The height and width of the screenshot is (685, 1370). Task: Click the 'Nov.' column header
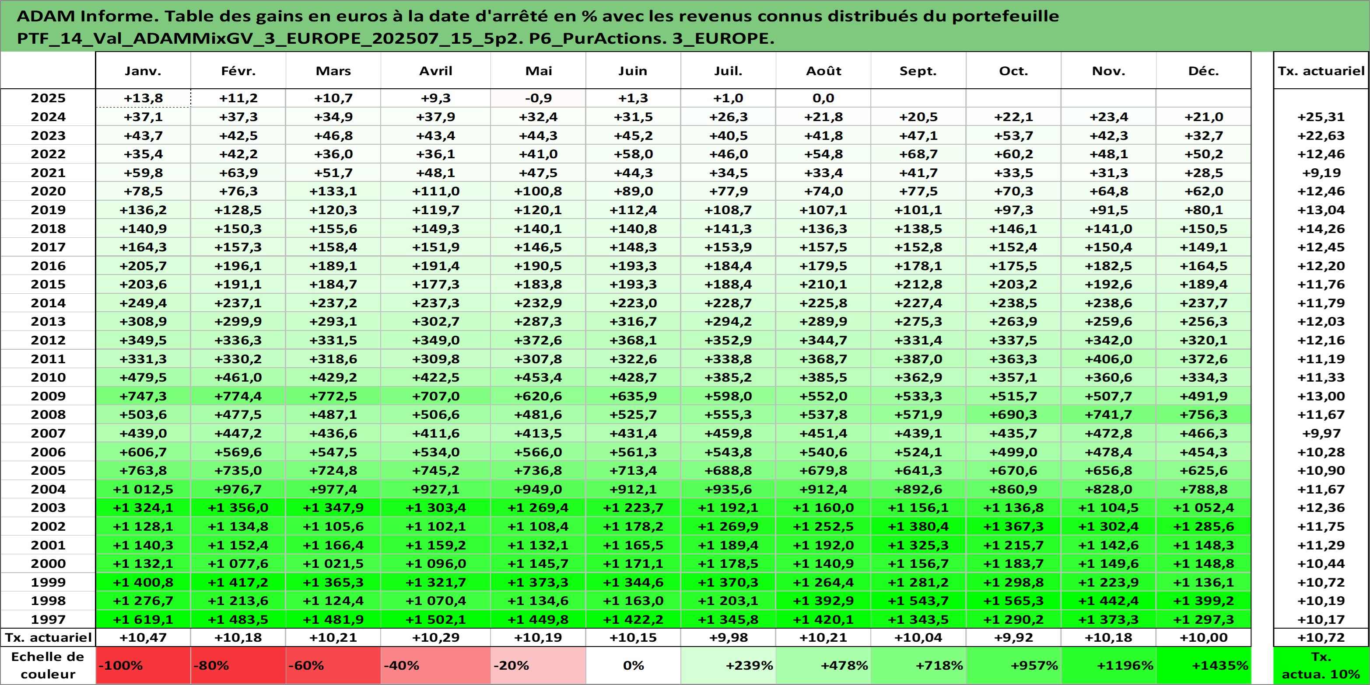pyautogui.click(x=1108, y=71)
